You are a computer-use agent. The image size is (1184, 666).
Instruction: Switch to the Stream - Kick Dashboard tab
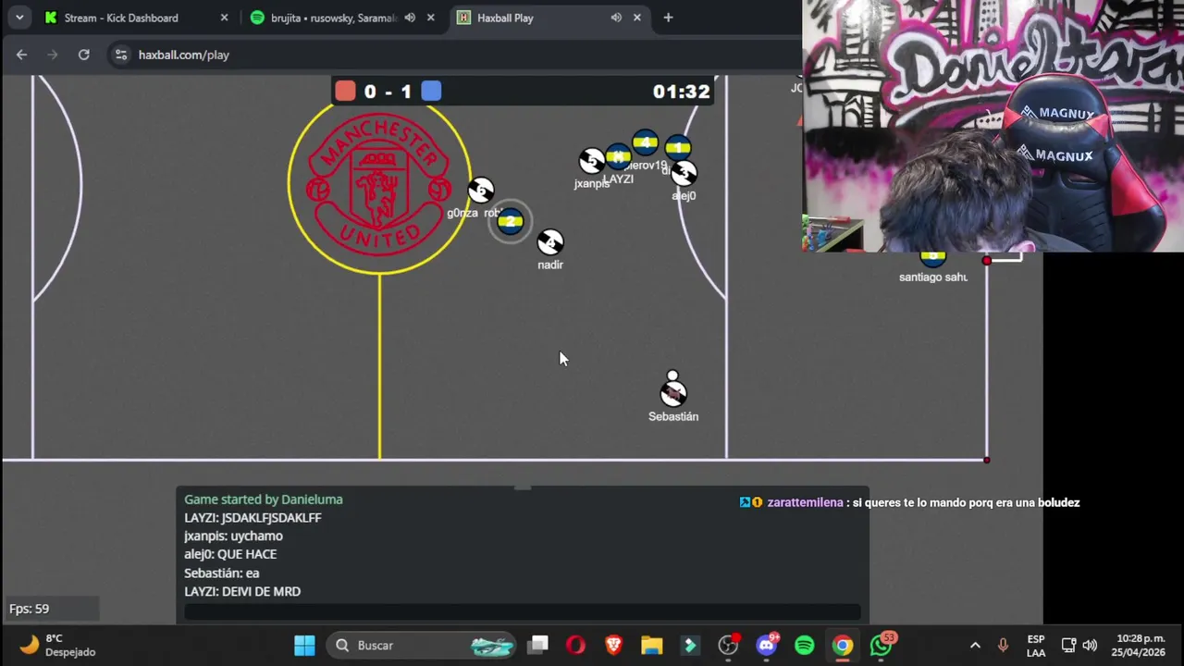tap(121, 18)
